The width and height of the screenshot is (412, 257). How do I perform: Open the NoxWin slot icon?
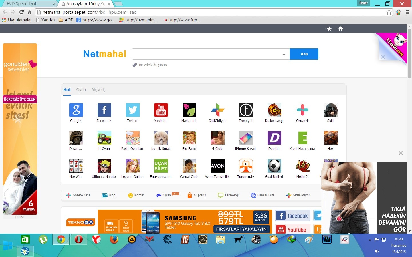click(x=76, y=166)
